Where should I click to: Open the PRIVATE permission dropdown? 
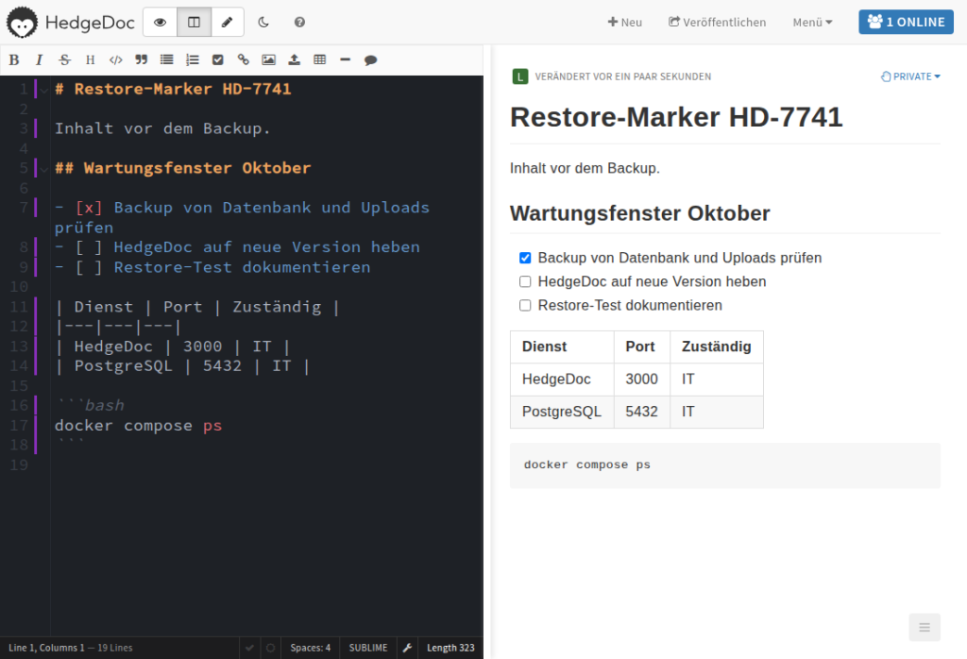(x=911, y=76)
